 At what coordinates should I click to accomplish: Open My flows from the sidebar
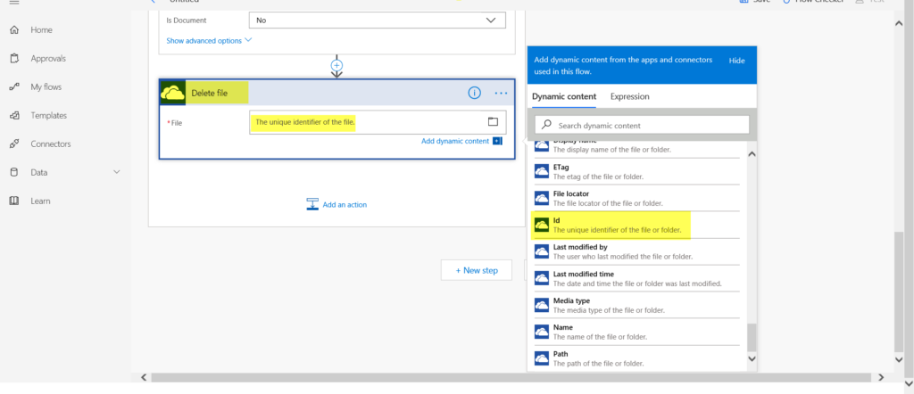46,87
